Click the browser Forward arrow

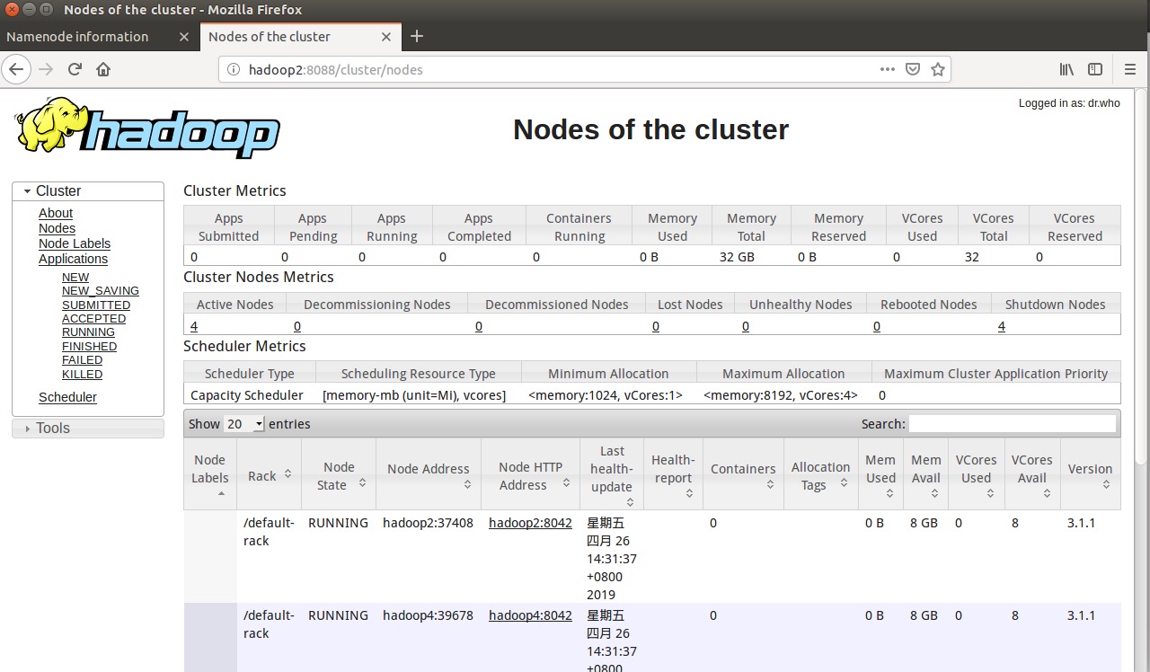[46, 69]
